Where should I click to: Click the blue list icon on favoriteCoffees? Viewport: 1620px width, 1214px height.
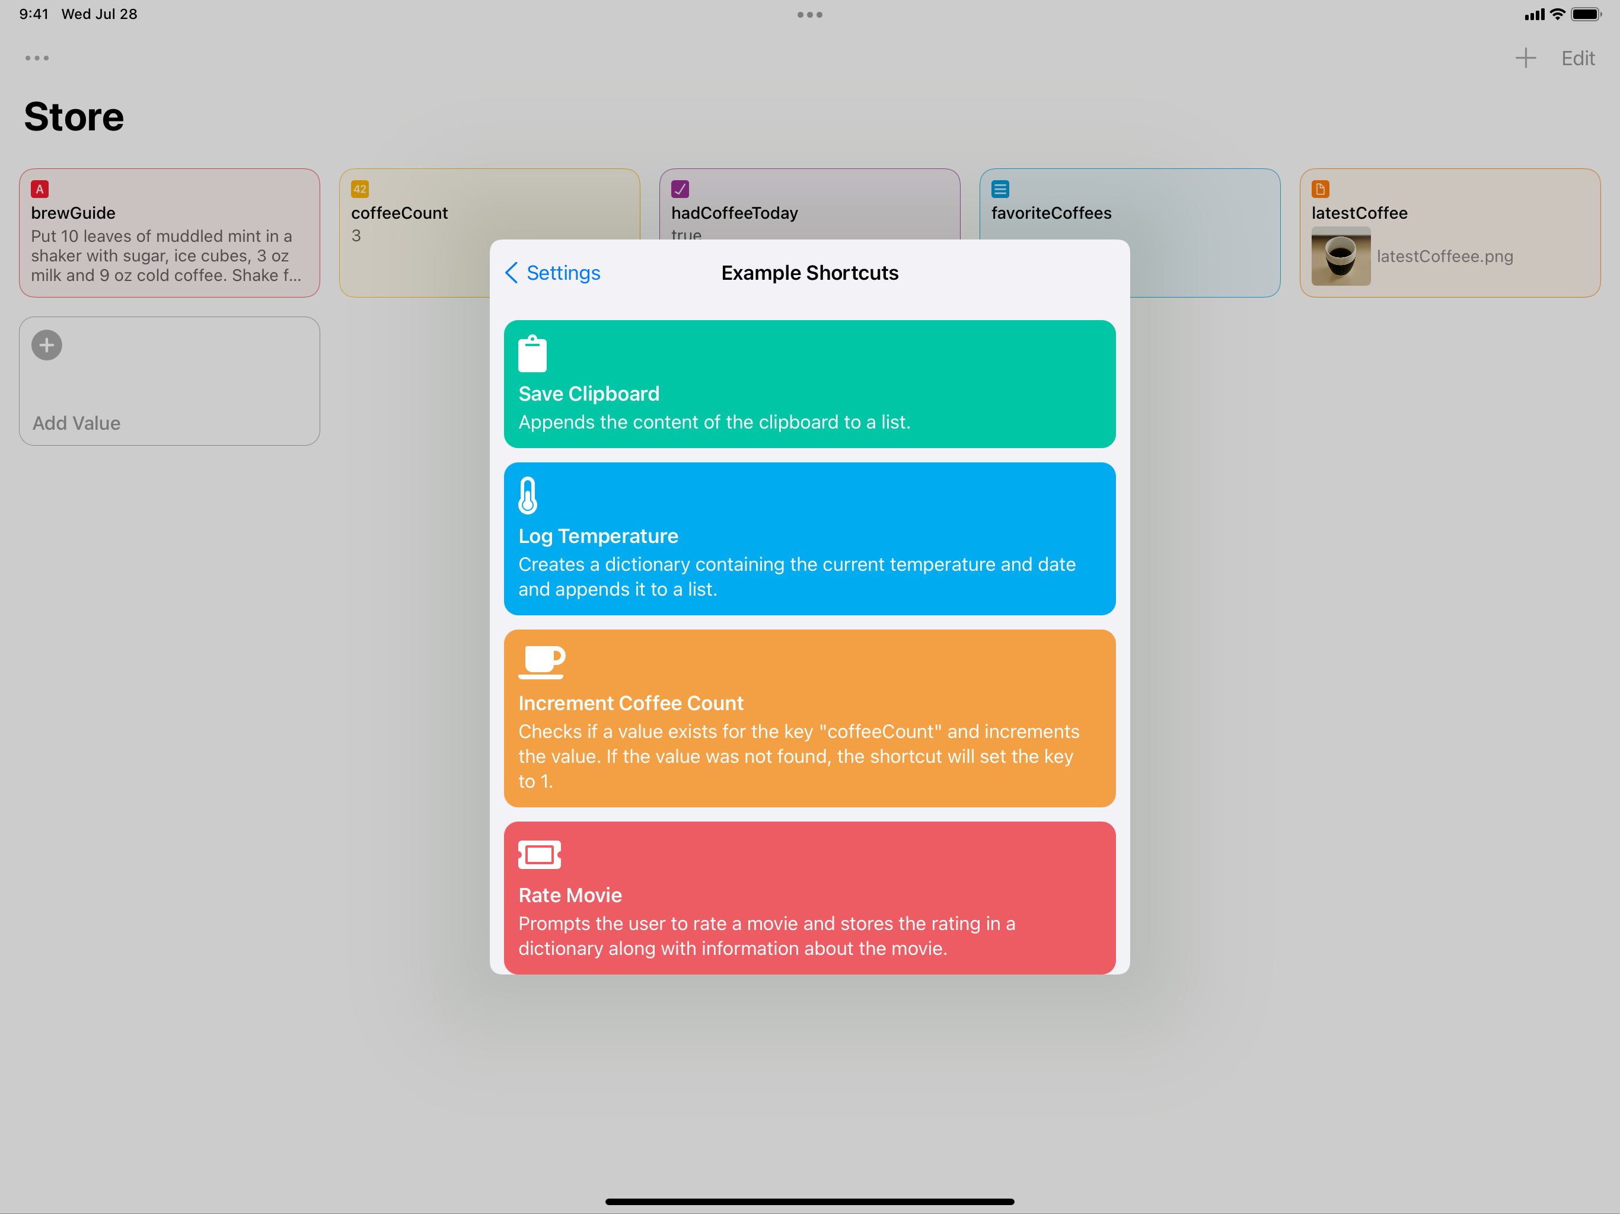[1000, 189]
